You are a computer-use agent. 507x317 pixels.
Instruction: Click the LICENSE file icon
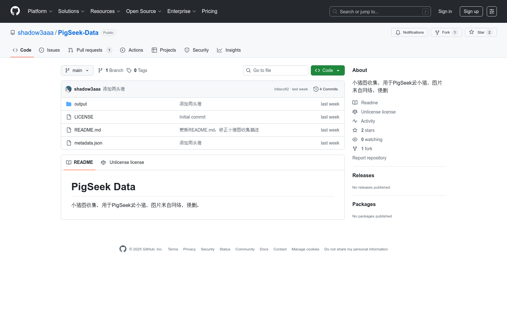click(69, 117)
